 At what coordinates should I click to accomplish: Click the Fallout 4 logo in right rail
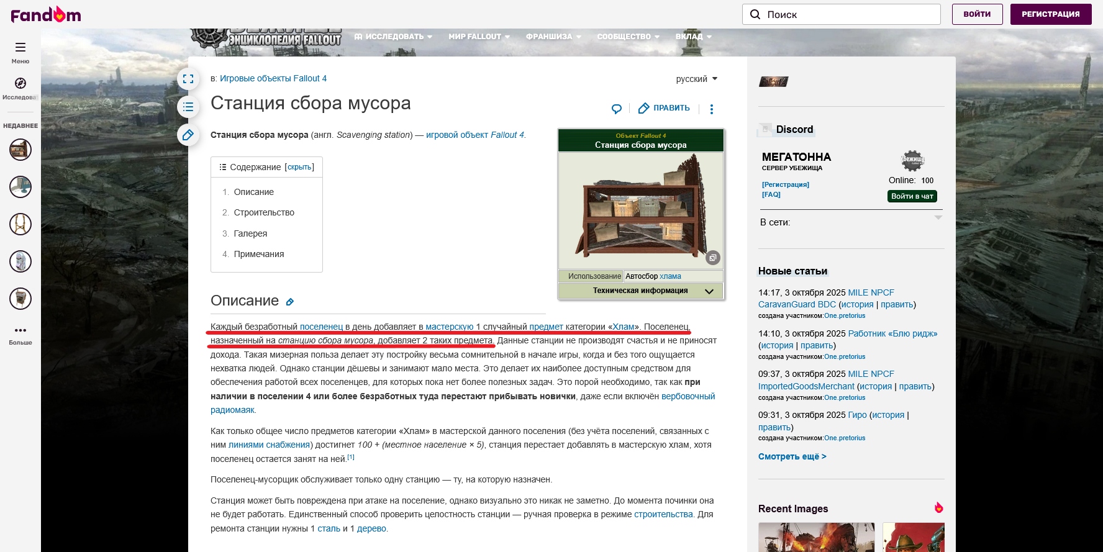(774, 81)
